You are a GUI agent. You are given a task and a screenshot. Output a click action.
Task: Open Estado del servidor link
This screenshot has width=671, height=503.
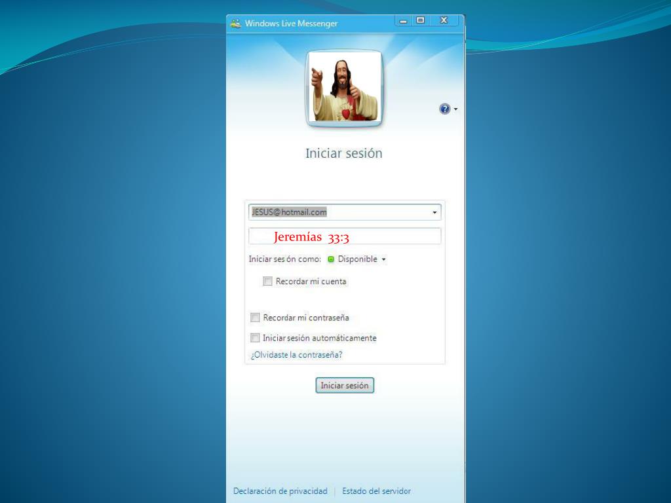click(377, 491)
